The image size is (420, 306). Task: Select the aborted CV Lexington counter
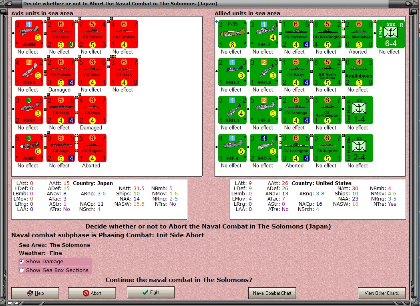[296, 148]
